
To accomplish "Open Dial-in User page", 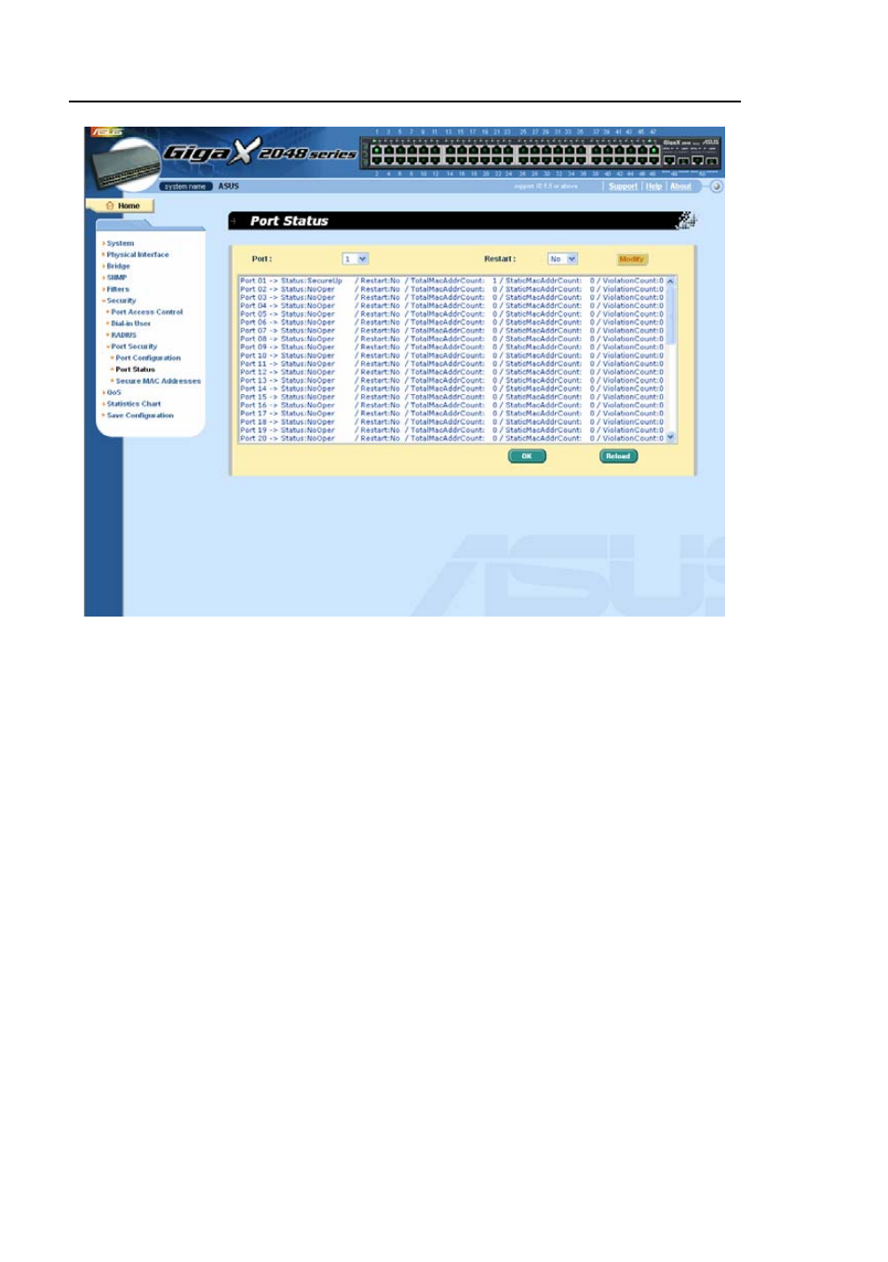I will coord(130,323).
